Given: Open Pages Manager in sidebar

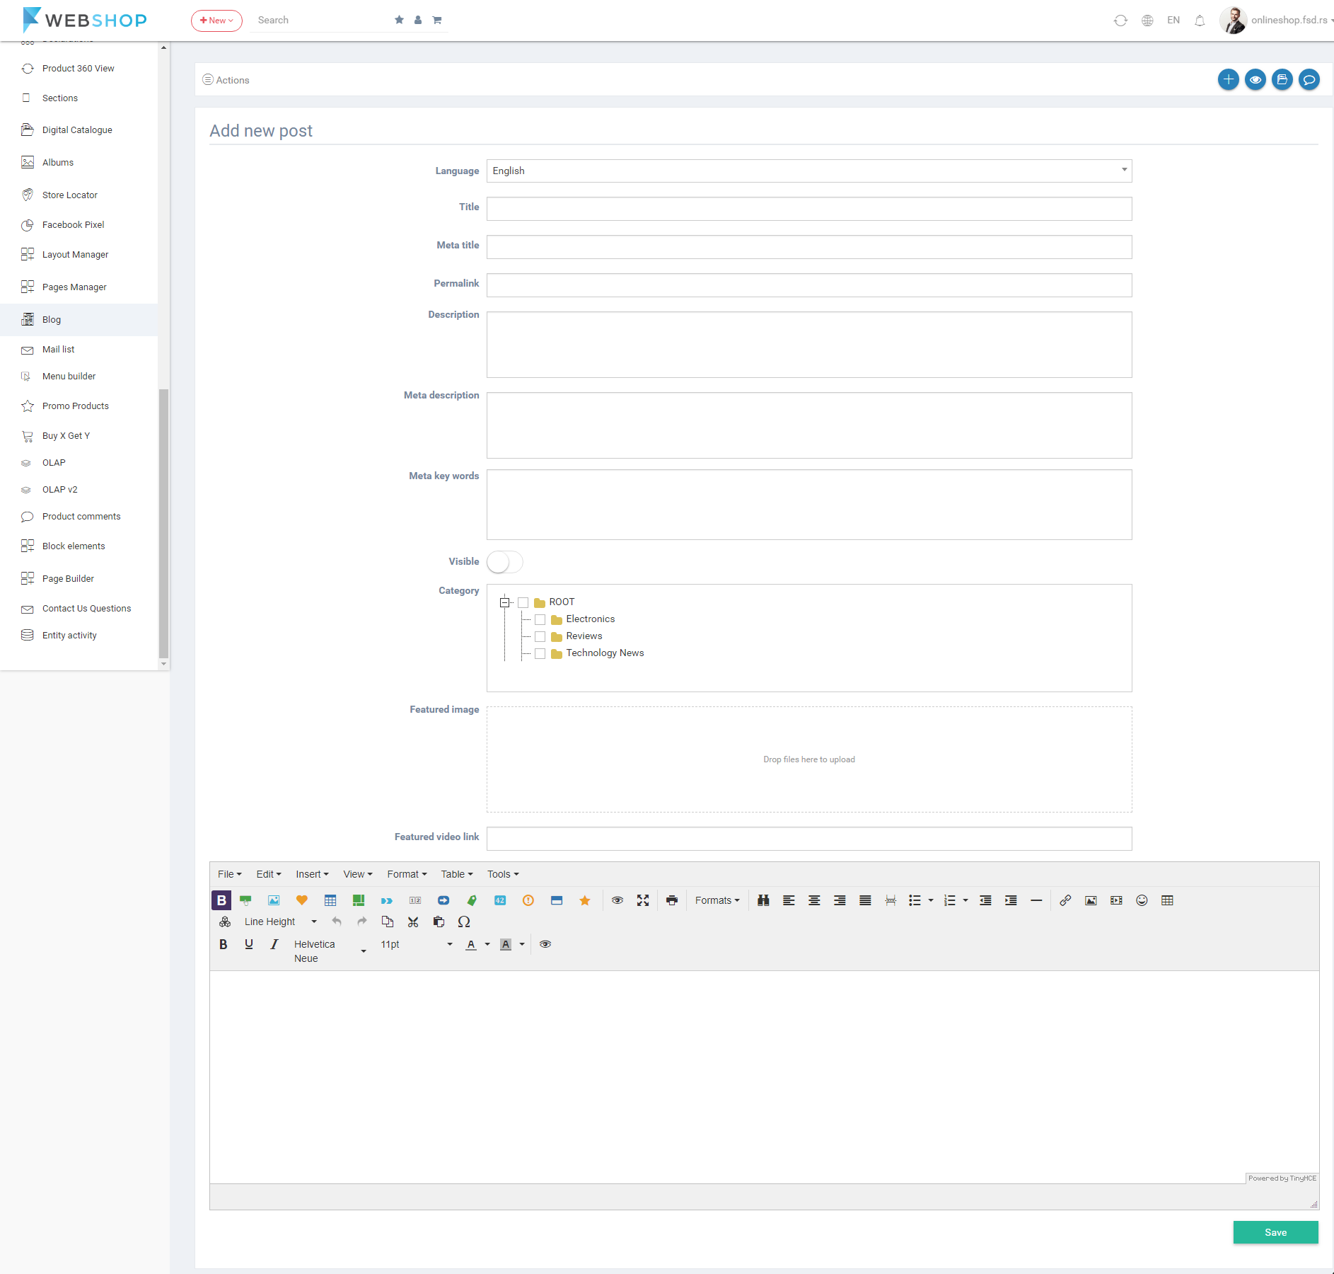Looking at the screenshot, I should point(74,287).
